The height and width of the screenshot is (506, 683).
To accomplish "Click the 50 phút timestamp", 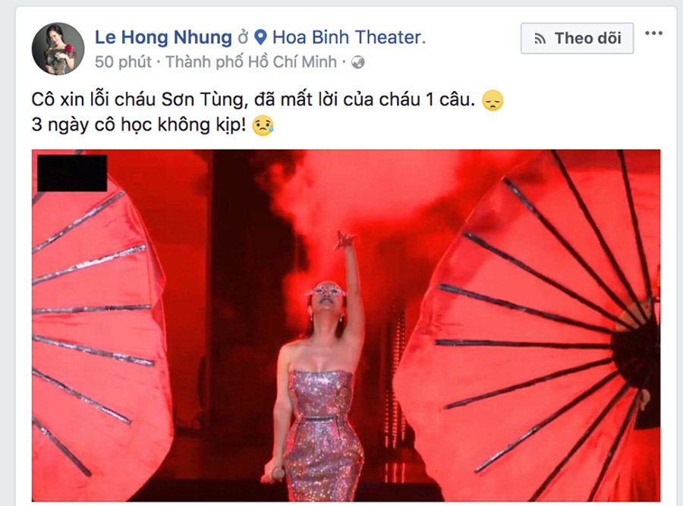I will (x=123, y=62).
